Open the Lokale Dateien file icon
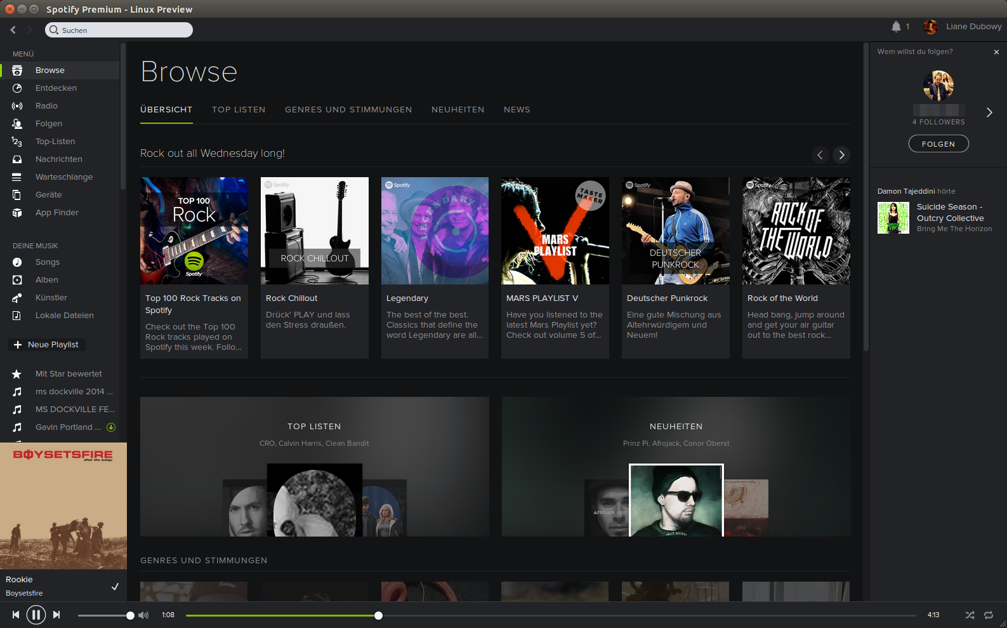This screenshot has height=628, width=1007. 17,316
